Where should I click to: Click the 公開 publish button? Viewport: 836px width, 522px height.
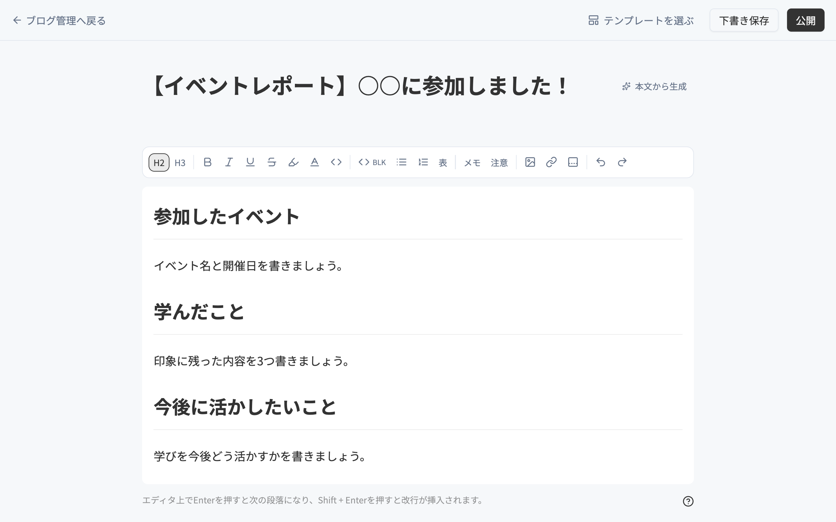click(806, 20)
